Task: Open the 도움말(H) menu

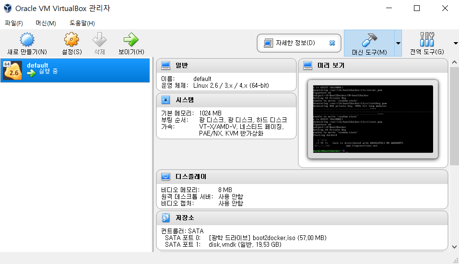Action: coord(82,23)
